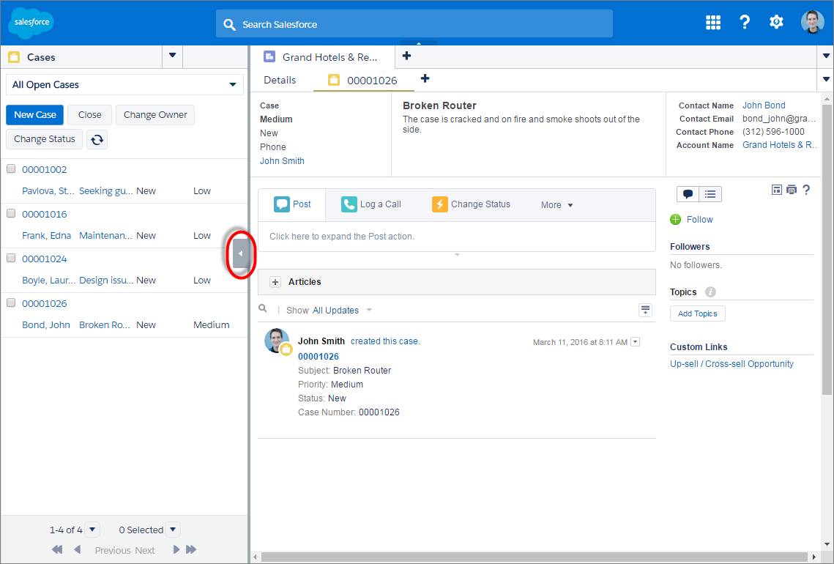Open the user profile avatar in header
Screen dimensions: 834x564
(x=812, y=23)
